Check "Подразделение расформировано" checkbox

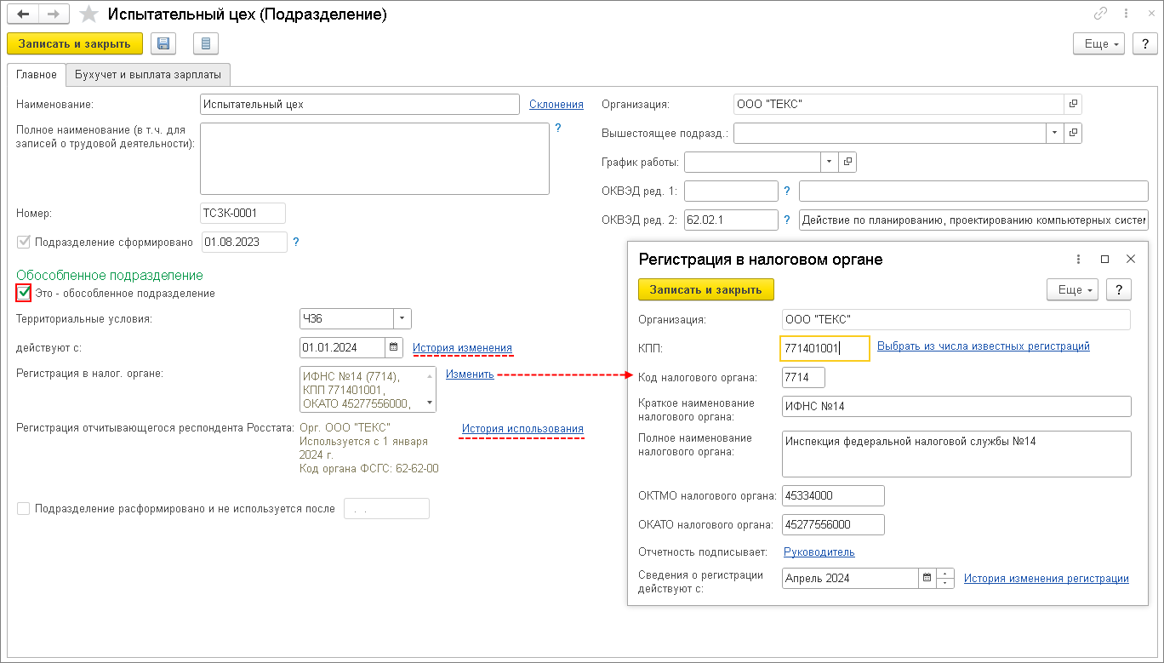pos(24,508)
